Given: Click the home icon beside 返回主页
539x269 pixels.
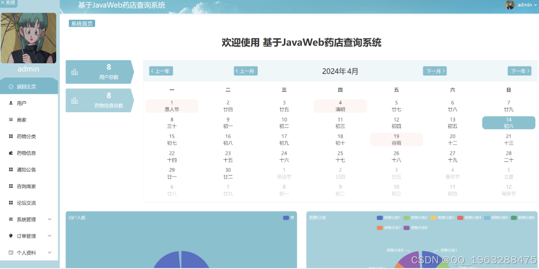Looking at the screenshot, I should click(x=11, y=86).
